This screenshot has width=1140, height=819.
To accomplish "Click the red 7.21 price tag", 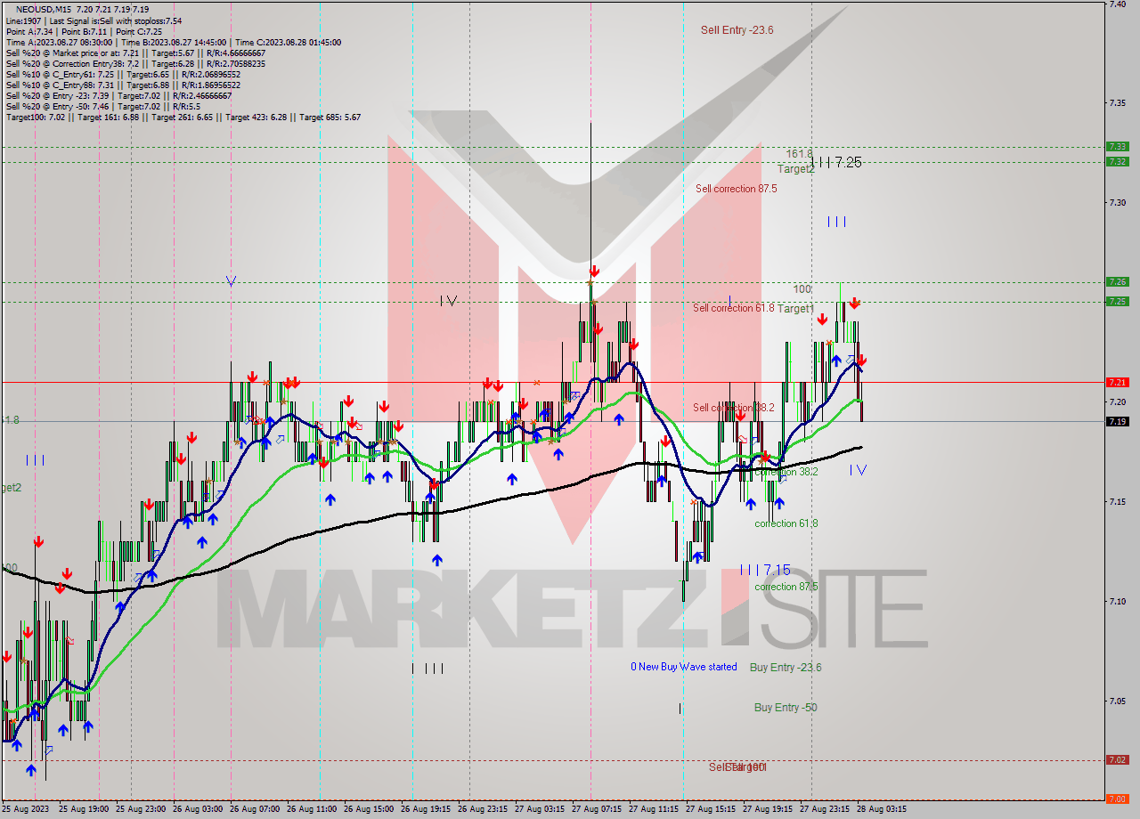I will (x=1117, y=382).
